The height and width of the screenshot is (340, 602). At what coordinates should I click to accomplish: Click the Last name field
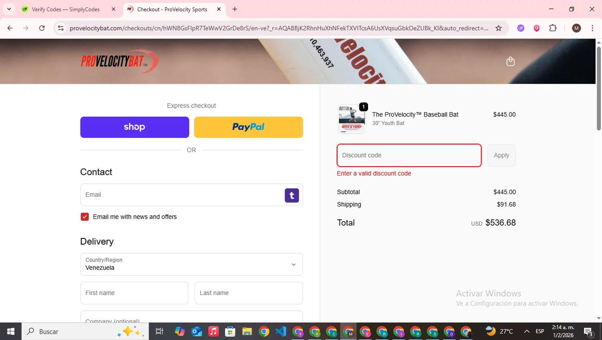pos(248,293)
